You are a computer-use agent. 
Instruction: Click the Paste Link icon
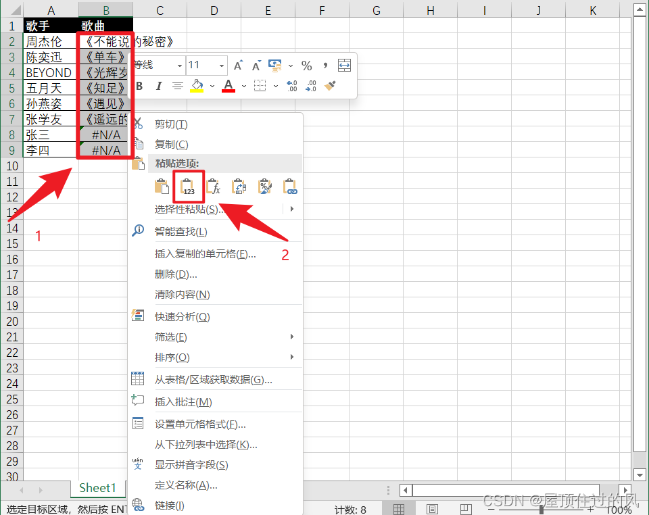[289, 186]
